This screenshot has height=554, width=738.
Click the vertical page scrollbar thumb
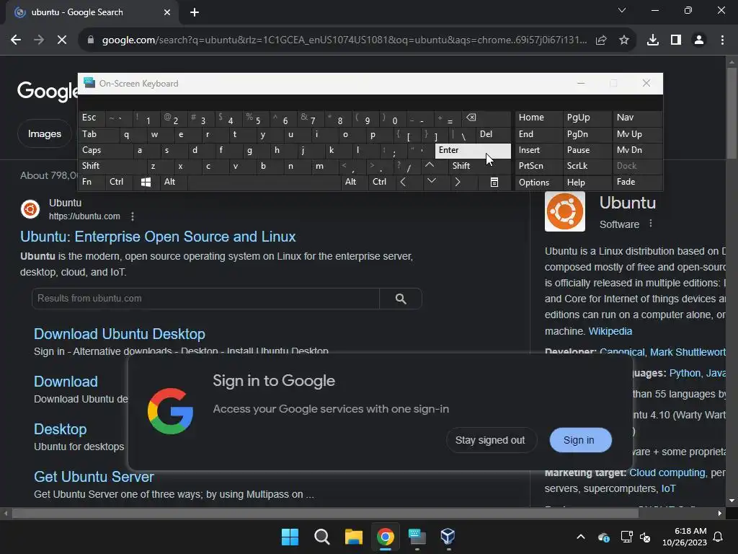click(732, 113)
